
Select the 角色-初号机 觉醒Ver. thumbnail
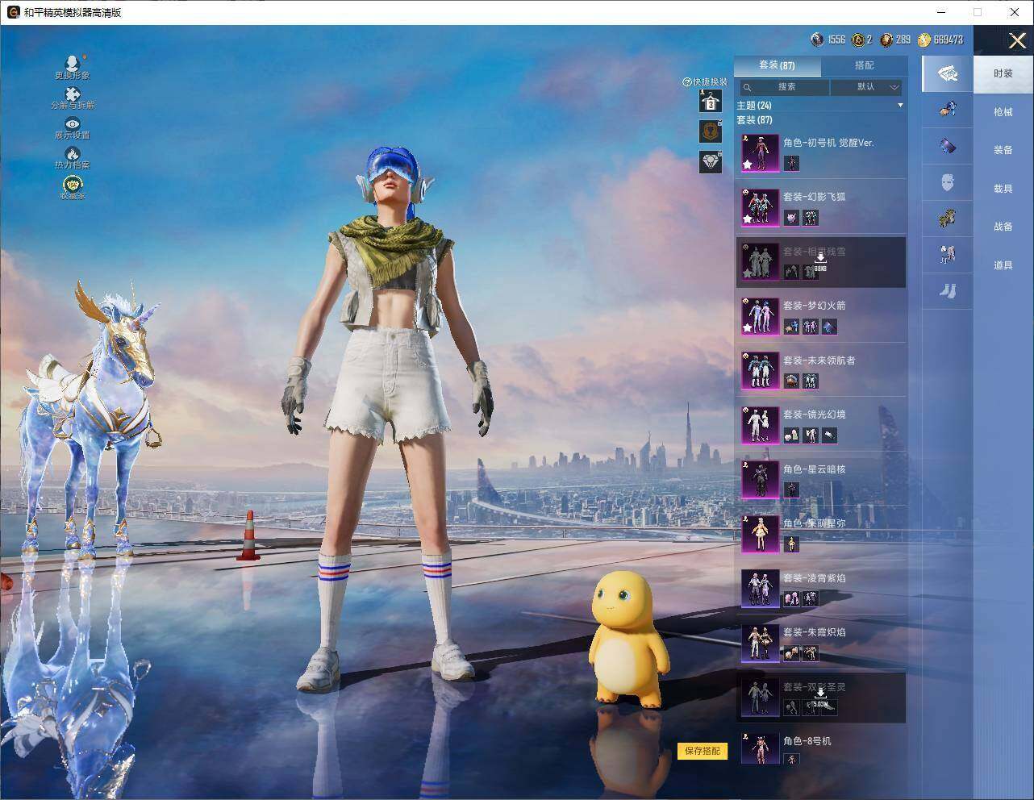760,152
